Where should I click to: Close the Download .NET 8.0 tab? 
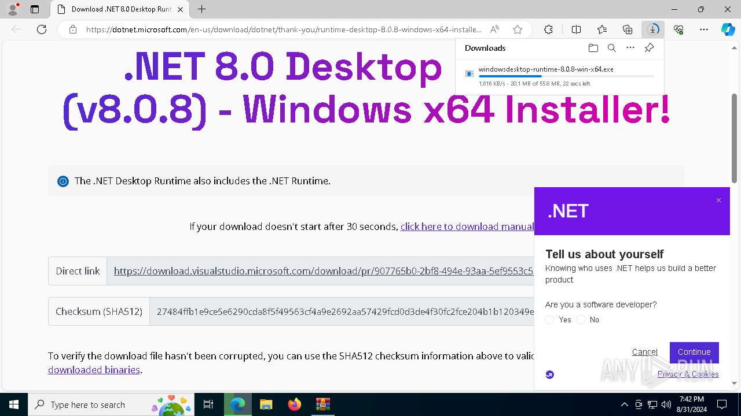point(180,9)
